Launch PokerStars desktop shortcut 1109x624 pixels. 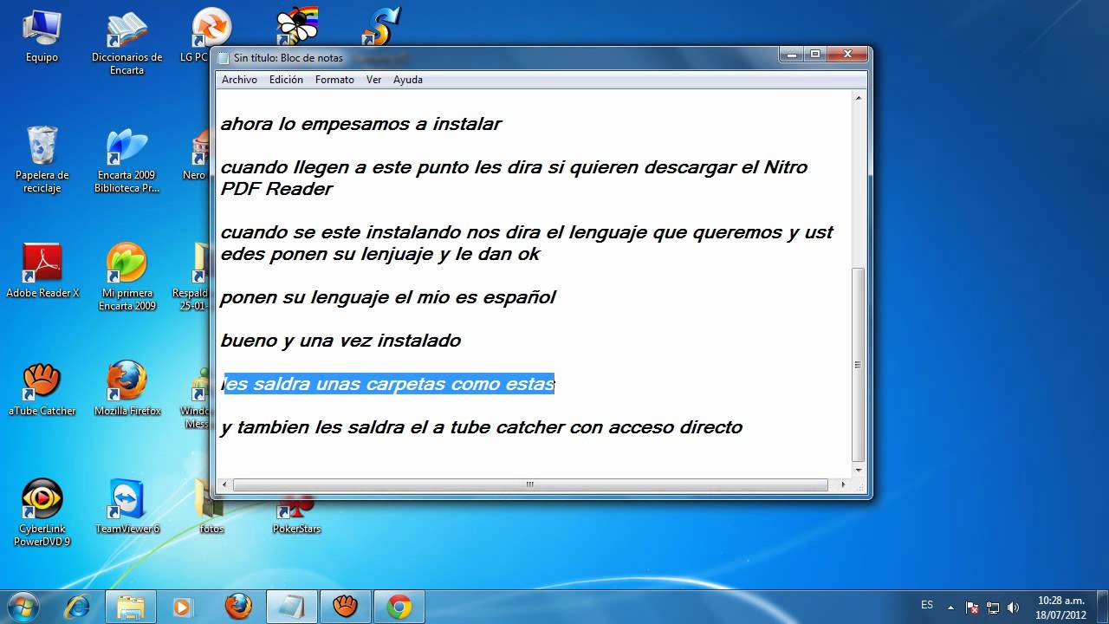[296, 516]
